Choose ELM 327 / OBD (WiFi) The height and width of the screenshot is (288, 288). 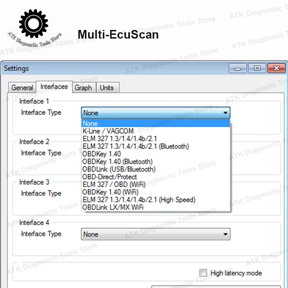[x=156, y=184]
